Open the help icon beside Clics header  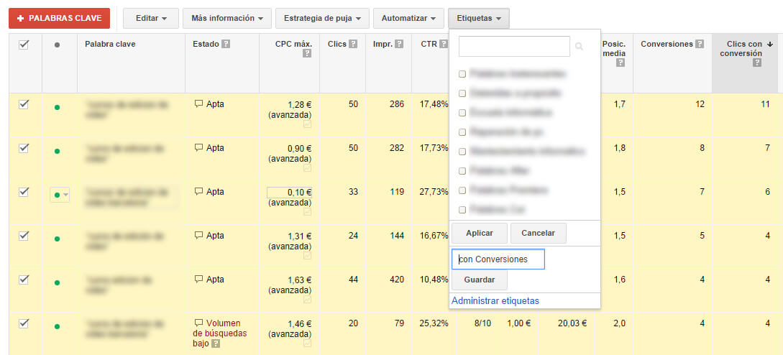[x=352, y=45]
